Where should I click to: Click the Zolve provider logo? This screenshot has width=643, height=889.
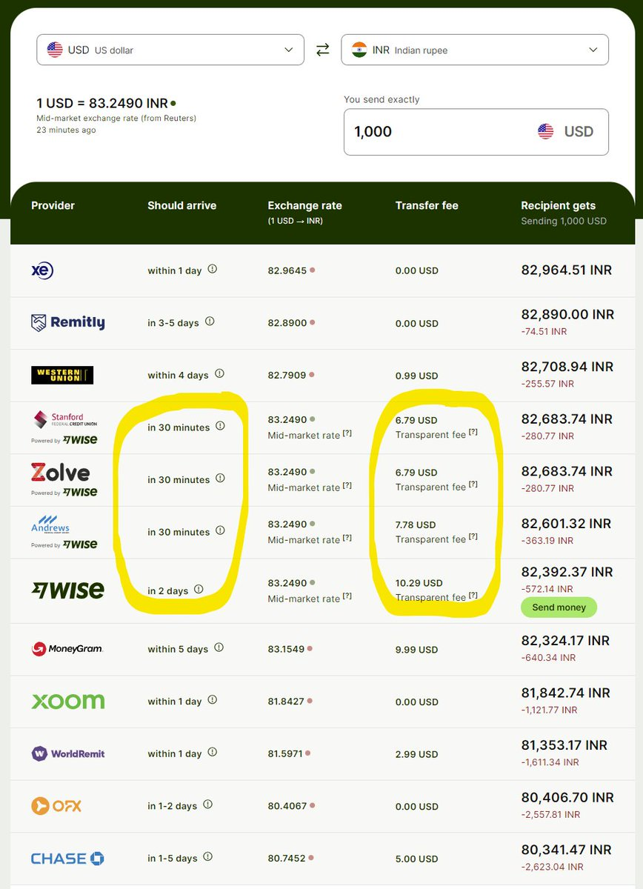pos(61,472)
